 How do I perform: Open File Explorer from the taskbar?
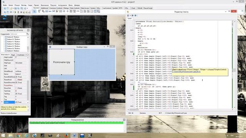coord(10,135)
